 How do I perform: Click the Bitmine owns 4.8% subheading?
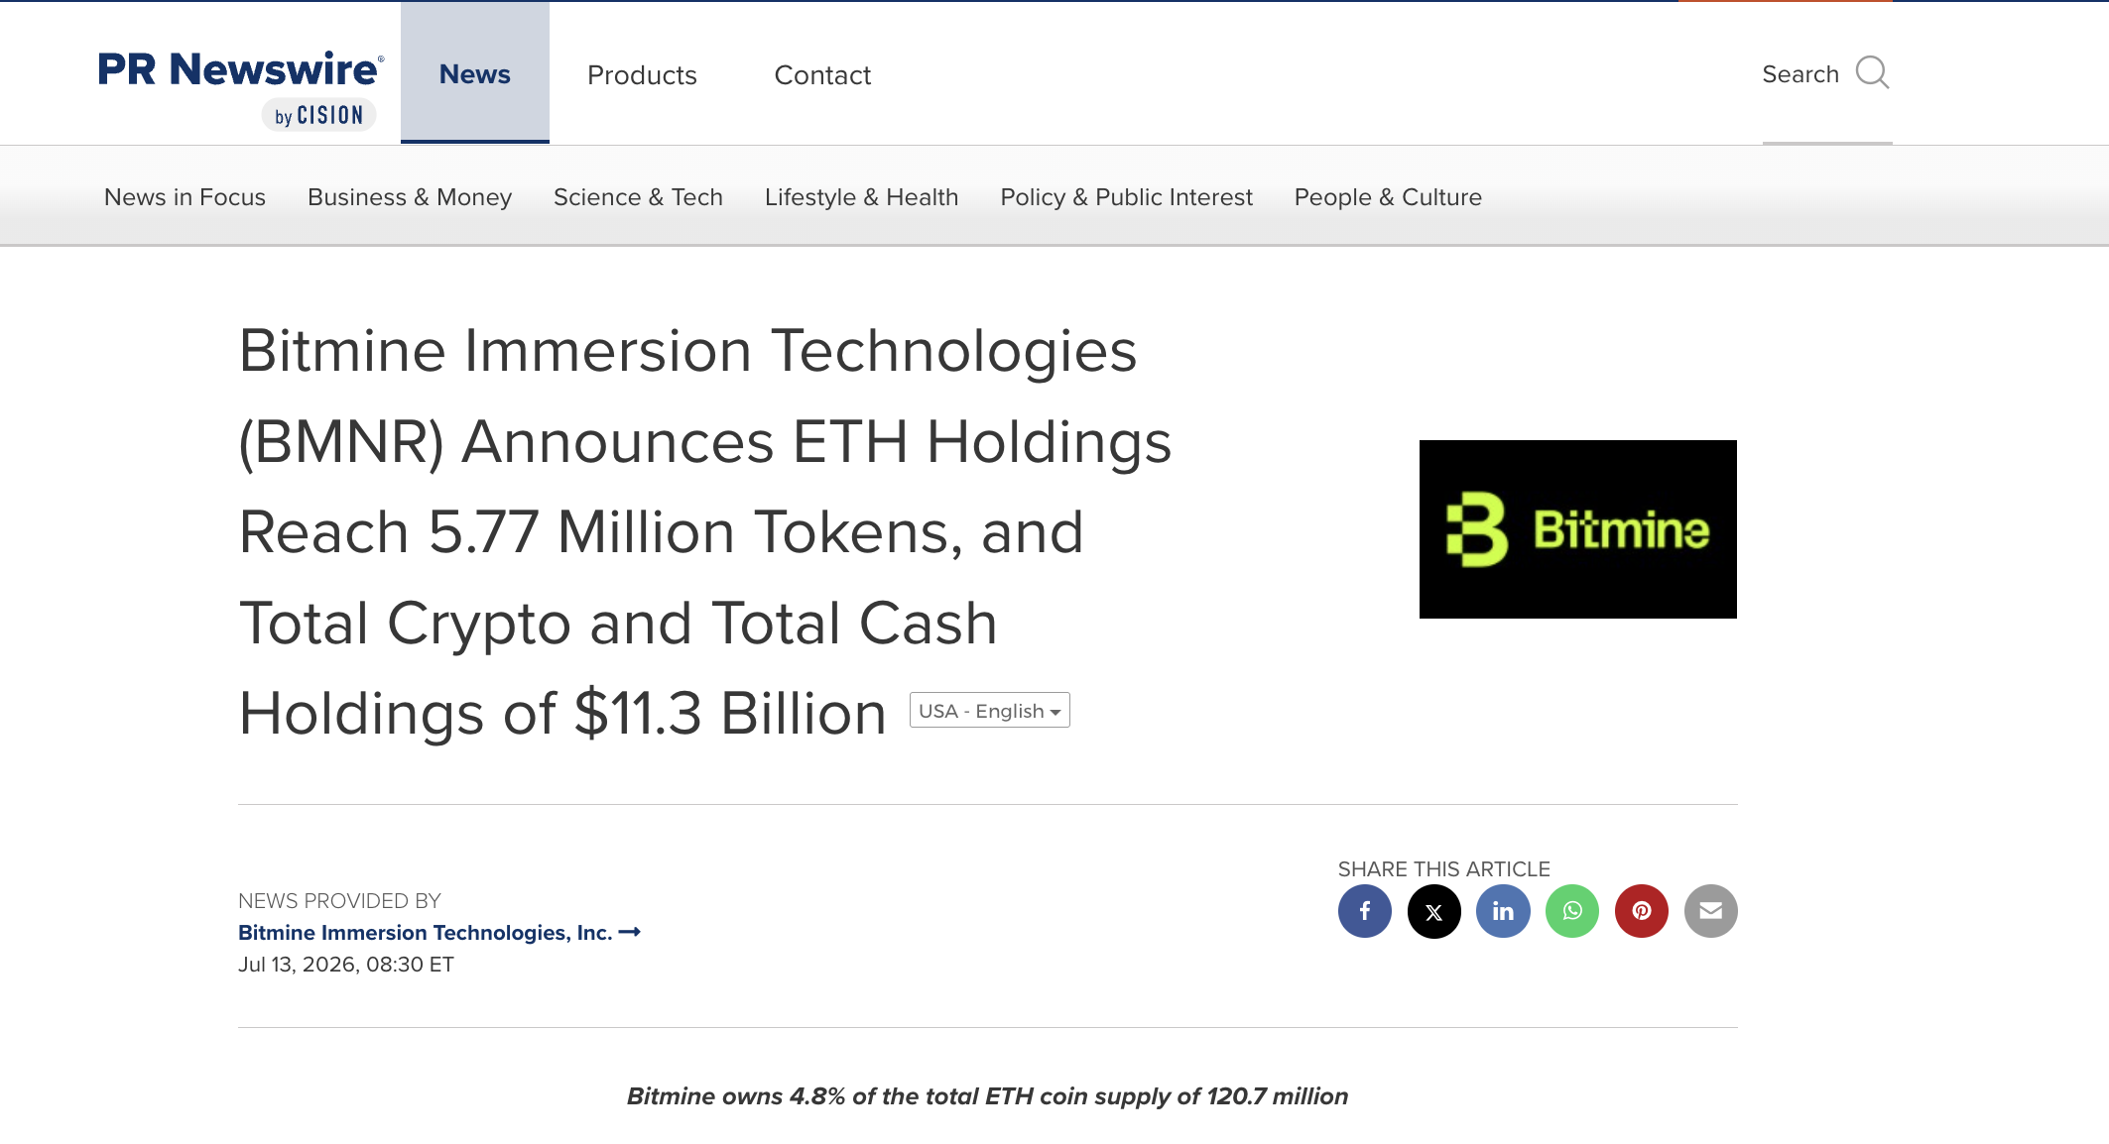(x=988, y=1096)
